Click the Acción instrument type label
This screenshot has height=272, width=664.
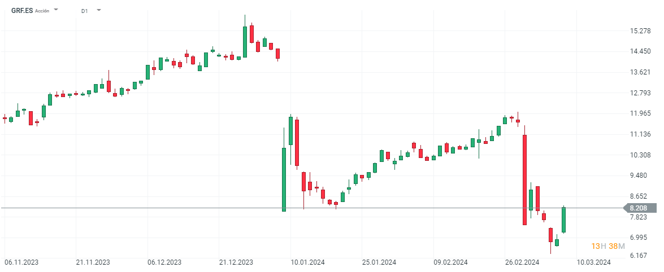[x=42, y=11]
